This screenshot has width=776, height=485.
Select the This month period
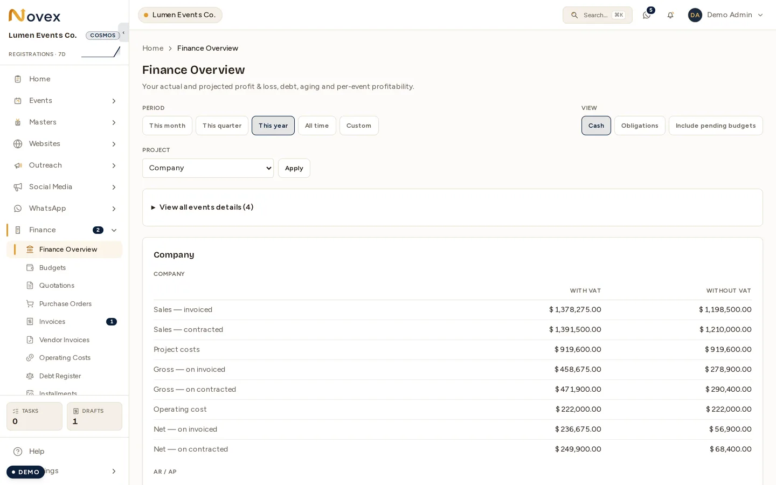(167, 126)
